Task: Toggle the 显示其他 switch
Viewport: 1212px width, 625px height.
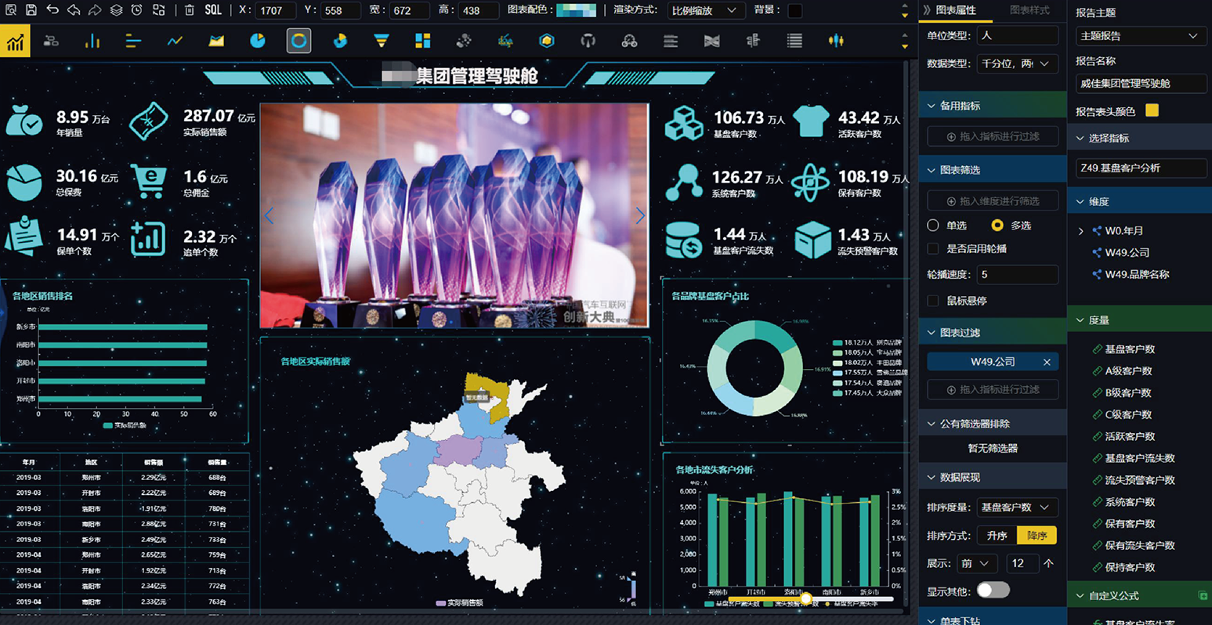Action: [993, 591]
